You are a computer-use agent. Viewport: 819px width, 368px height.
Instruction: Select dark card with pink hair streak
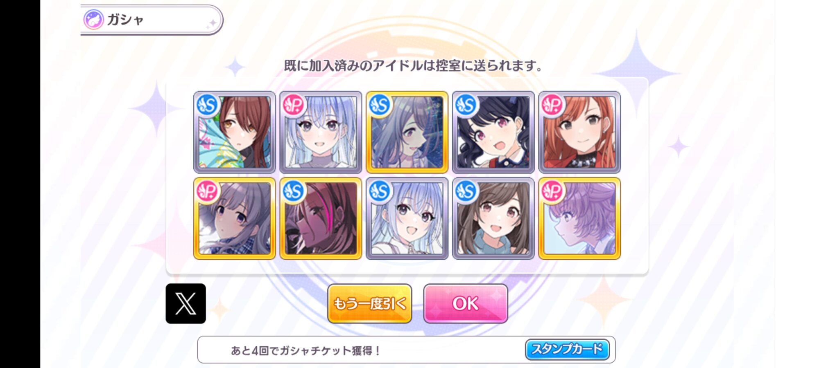click(321, 218)
